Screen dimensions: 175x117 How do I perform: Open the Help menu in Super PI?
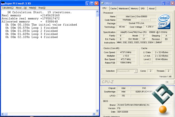coord(32,8)
